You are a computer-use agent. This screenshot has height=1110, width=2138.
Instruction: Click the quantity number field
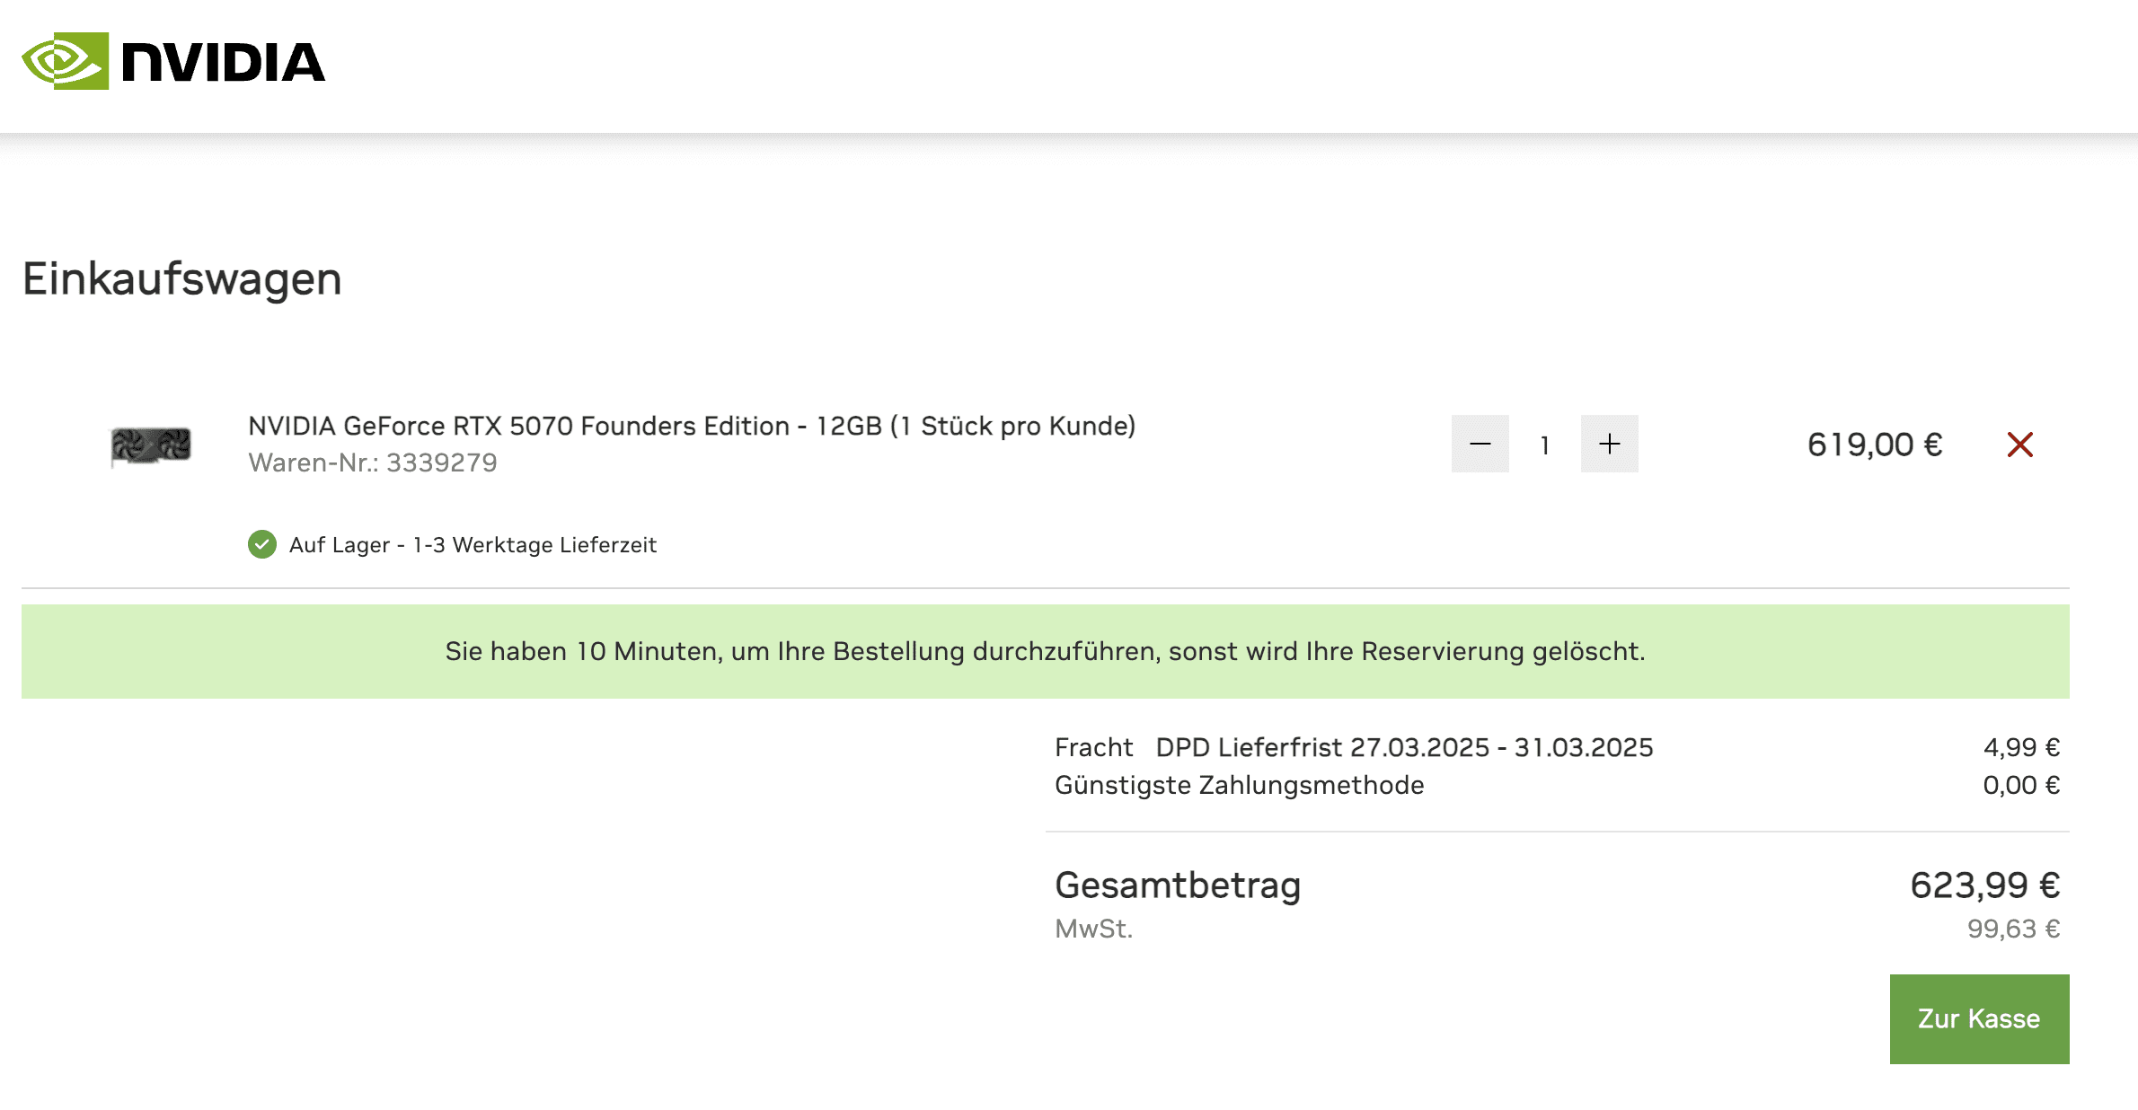[1544, 445]
